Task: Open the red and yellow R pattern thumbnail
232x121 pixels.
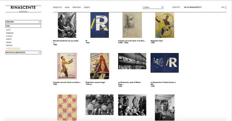Action: click(67, 108)
